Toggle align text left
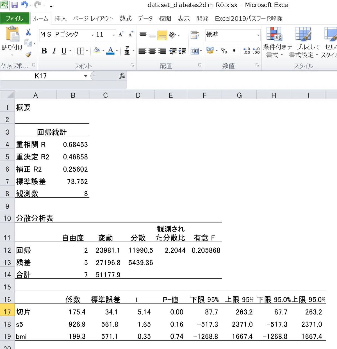The height and width of the screenshot is (349, 337). (x=142, y=51)
